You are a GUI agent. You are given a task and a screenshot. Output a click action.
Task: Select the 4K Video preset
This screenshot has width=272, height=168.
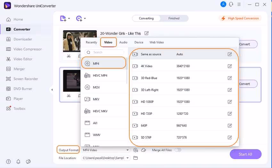click(x=183, y=66)
